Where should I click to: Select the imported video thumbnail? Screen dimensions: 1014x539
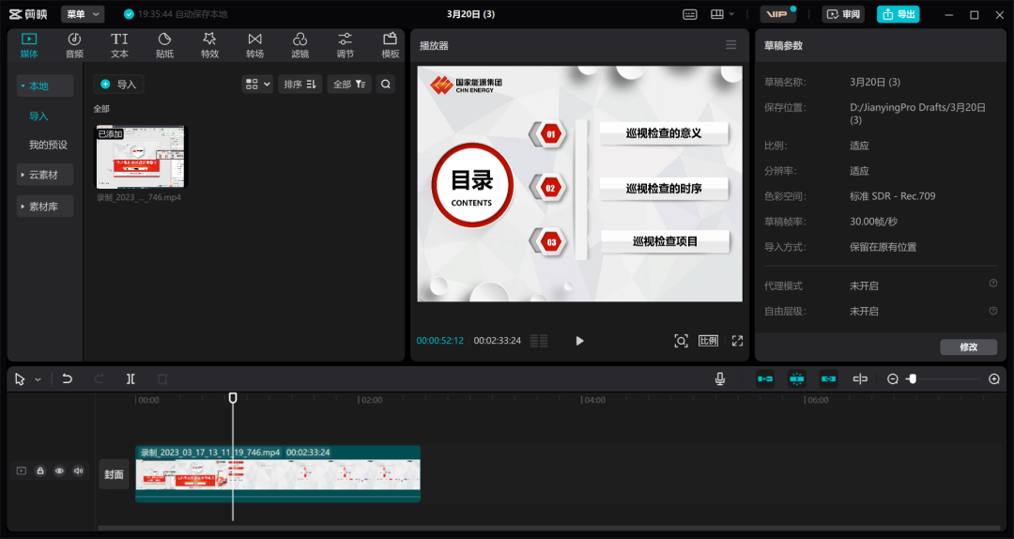click(x=141, y=157)
